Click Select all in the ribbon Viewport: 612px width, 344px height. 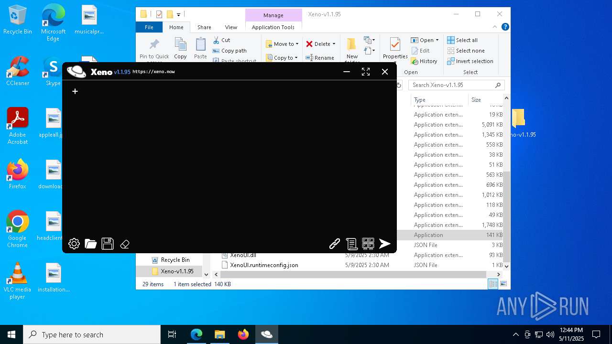(462, 40)
